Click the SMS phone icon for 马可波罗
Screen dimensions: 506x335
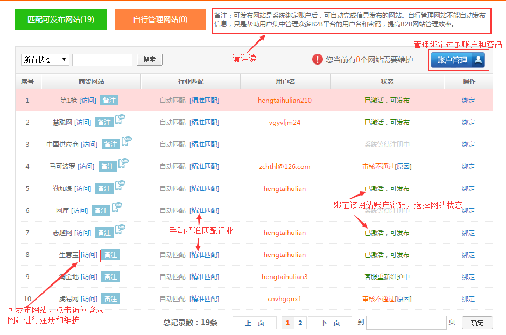(x=123, y=164)
